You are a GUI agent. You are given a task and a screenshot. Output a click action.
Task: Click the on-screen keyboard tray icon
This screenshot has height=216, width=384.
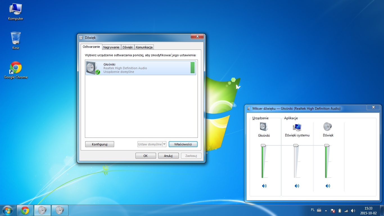(319, 210)
